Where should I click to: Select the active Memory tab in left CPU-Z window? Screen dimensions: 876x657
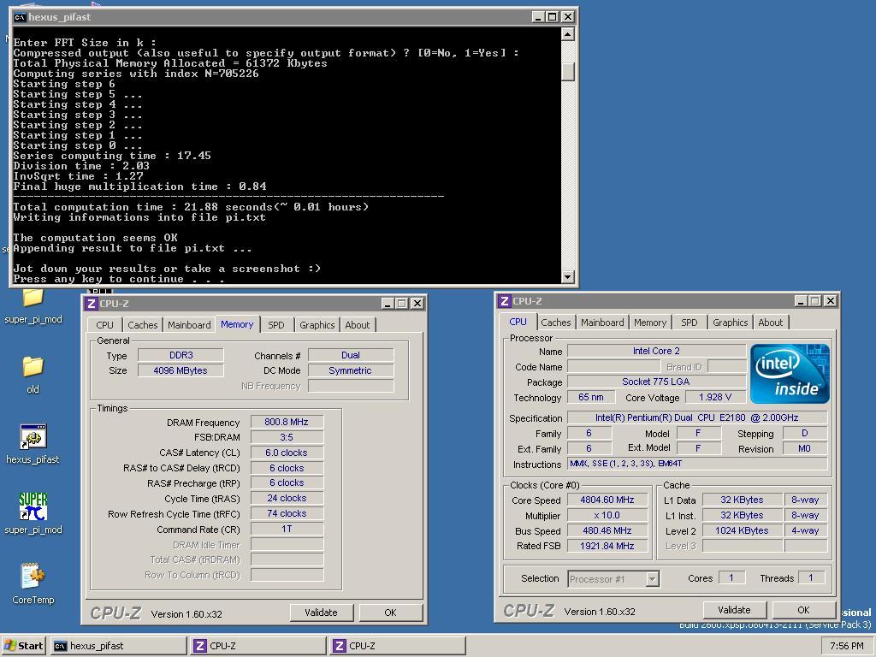(237, 324)
